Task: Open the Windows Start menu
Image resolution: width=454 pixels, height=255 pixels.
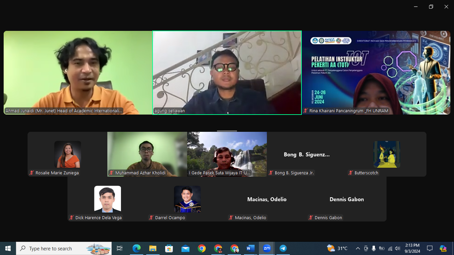Action: [8, 248]
